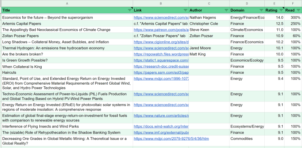Select column F header
Screen dimensions: 302x148
click(x=293, y=4)
